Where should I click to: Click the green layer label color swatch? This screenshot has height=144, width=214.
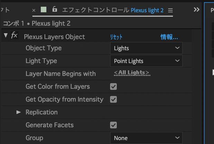[44, 10]
